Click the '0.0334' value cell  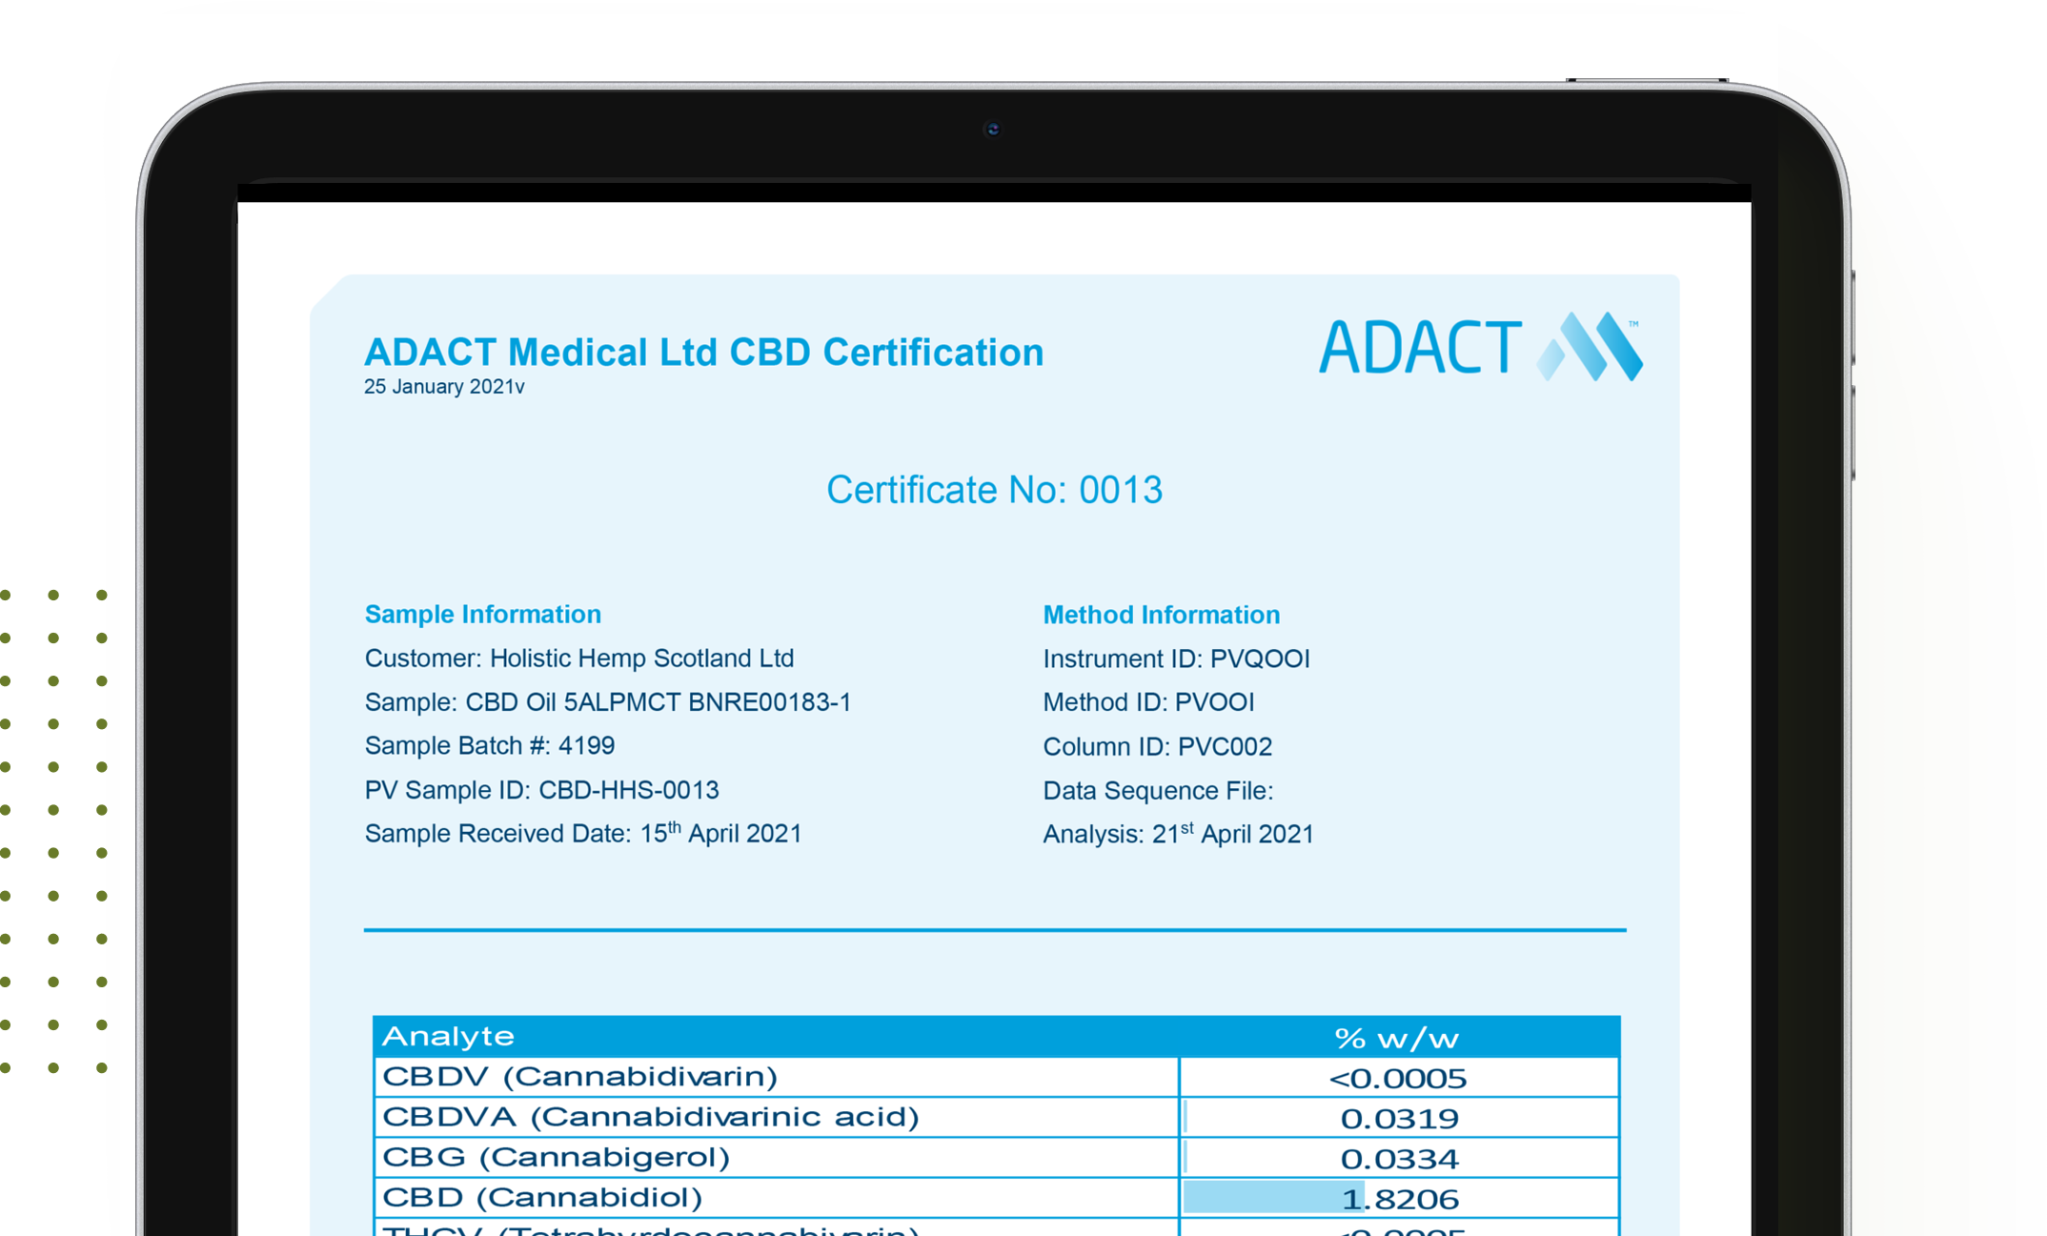tap(1398, 1158)
